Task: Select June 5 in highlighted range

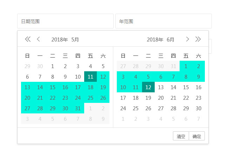Action: 148,77
